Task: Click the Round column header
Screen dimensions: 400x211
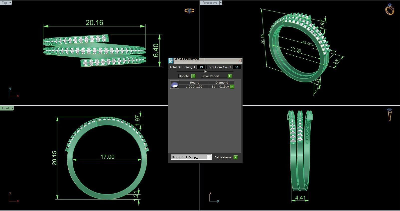Action: pos(194,83)
